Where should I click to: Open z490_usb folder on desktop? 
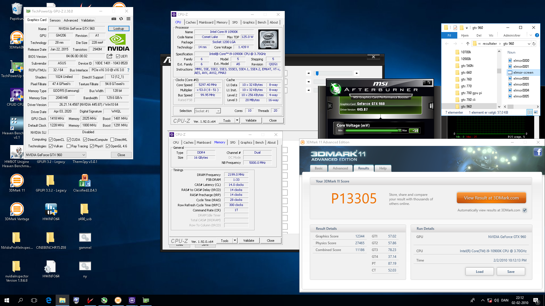(x=85, y=212)
